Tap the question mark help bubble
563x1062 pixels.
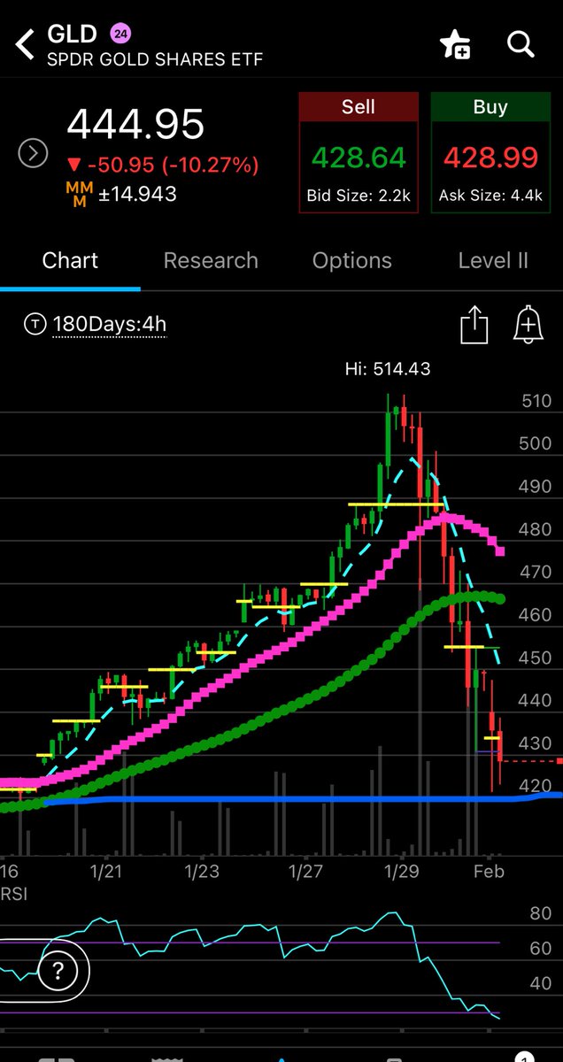pos(58,971)
